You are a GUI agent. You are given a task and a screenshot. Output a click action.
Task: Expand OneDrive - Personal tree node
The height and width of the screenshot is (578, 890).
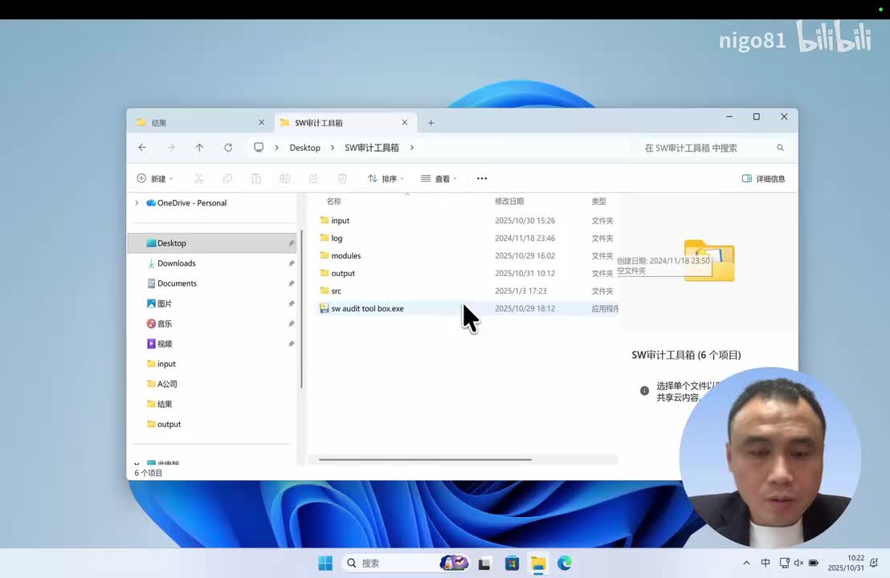point(137,203)
